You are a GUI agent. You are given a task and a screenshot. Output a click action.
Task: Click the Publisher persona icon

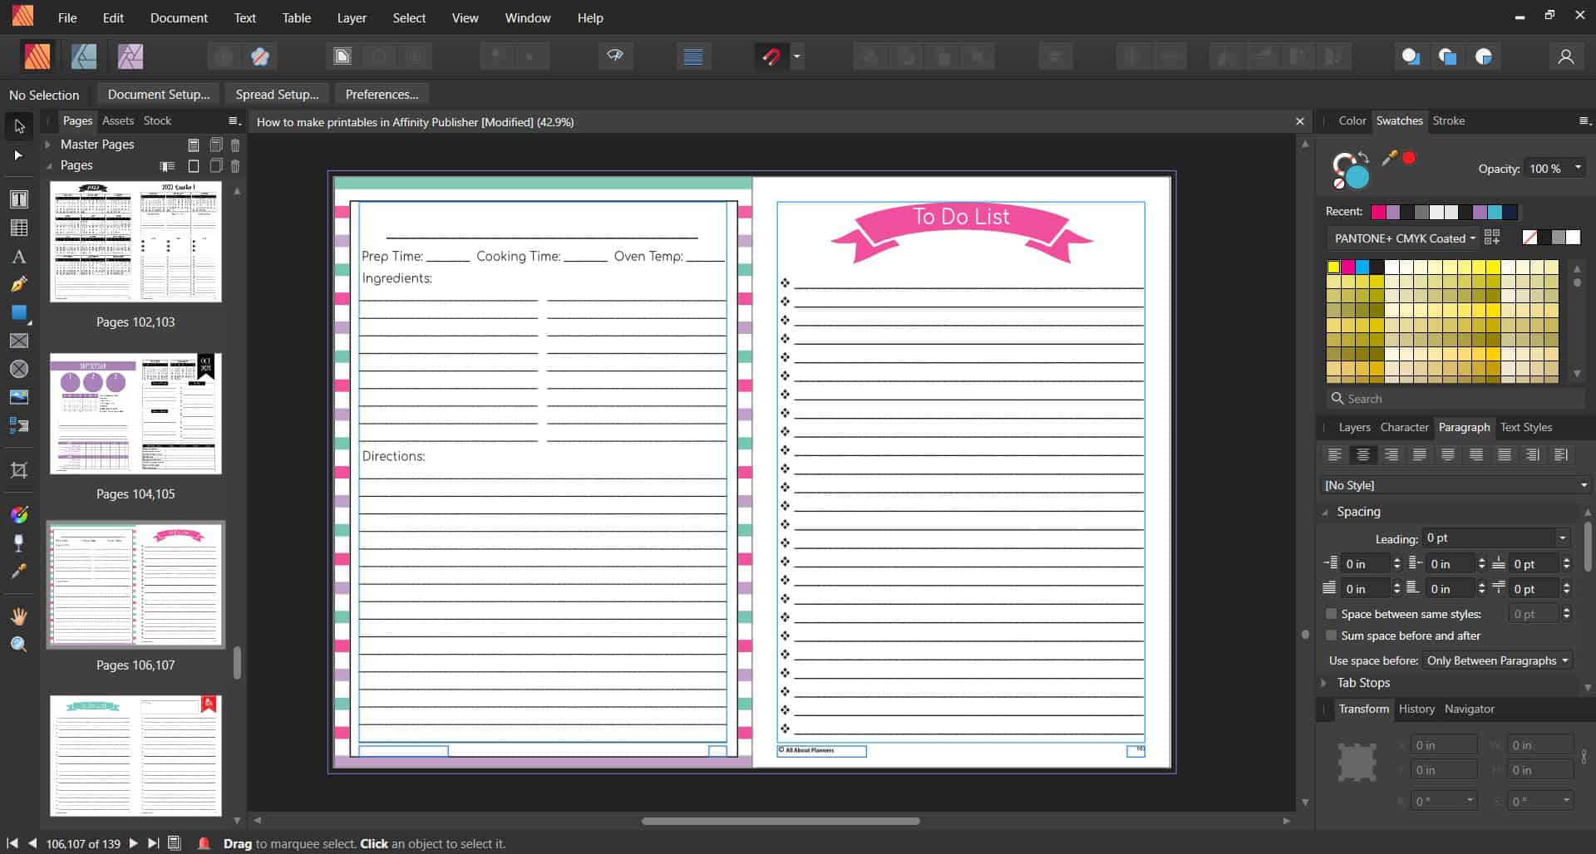[37, 56]
